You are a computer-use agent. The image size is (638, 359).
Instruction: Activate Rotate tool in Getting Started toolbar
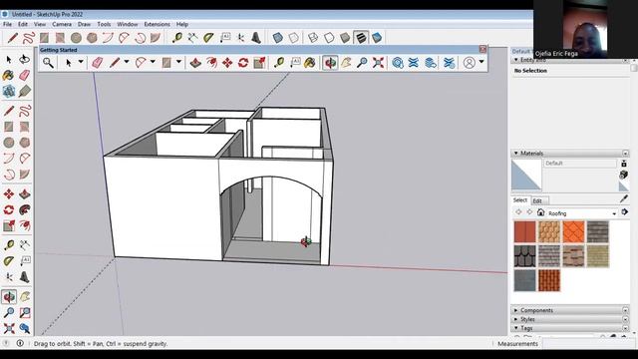[x=243, y=63]
